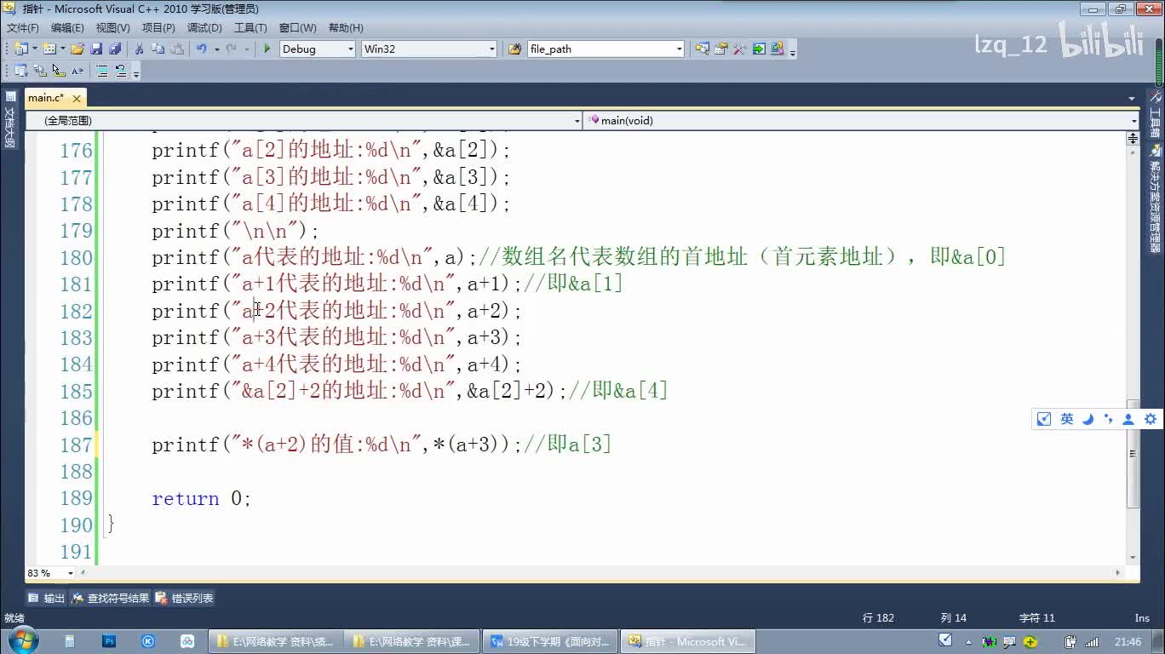The image size is (1165, 654).
Task: Close the main.c* document tab
Action: pos(77,99)
